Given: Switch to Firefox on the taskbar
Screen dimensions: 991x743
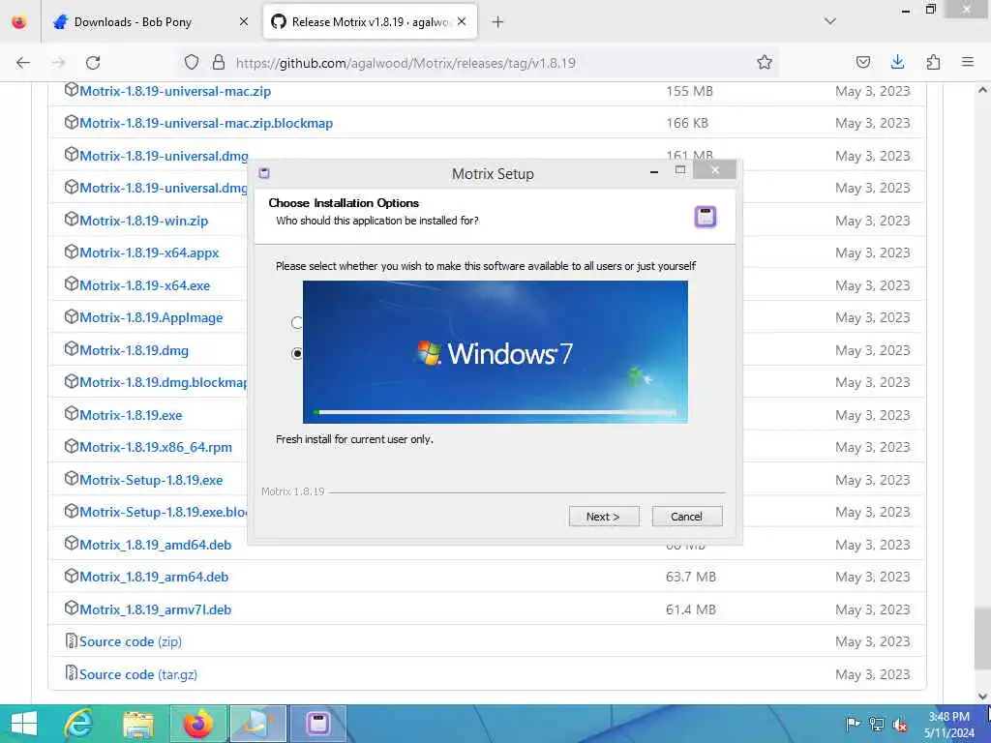Looking at the screenshot, I should [x=197, y=724].
